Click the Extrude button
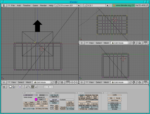Image resolution: width=150 pixels, height=114 pixels. coord(88,101)
